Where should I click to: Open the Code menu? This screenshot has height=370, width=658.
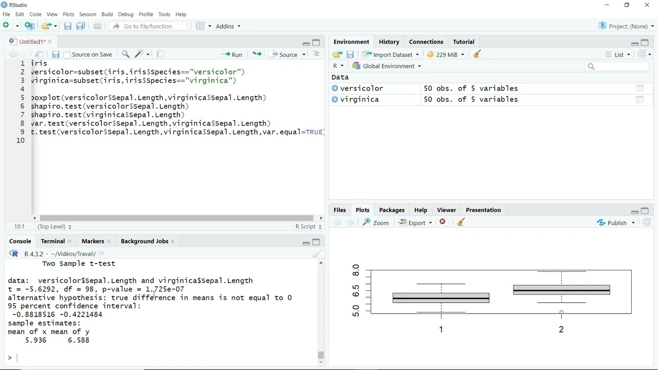click(35, 14)
